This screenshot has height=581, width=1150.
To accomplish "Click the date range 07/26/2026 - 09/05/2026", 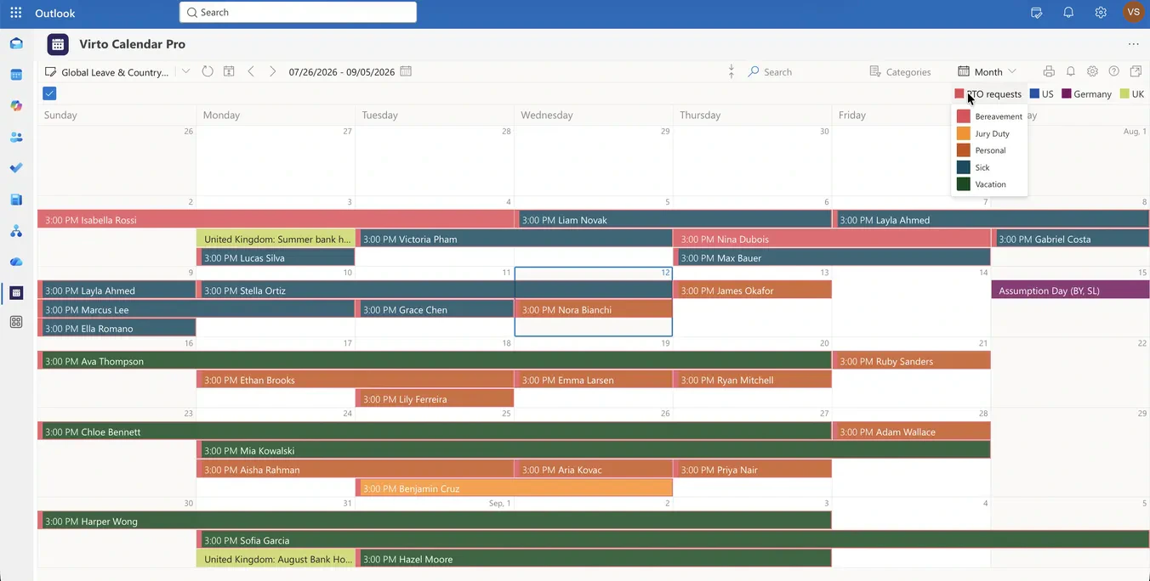I will [x=341, y=72].
